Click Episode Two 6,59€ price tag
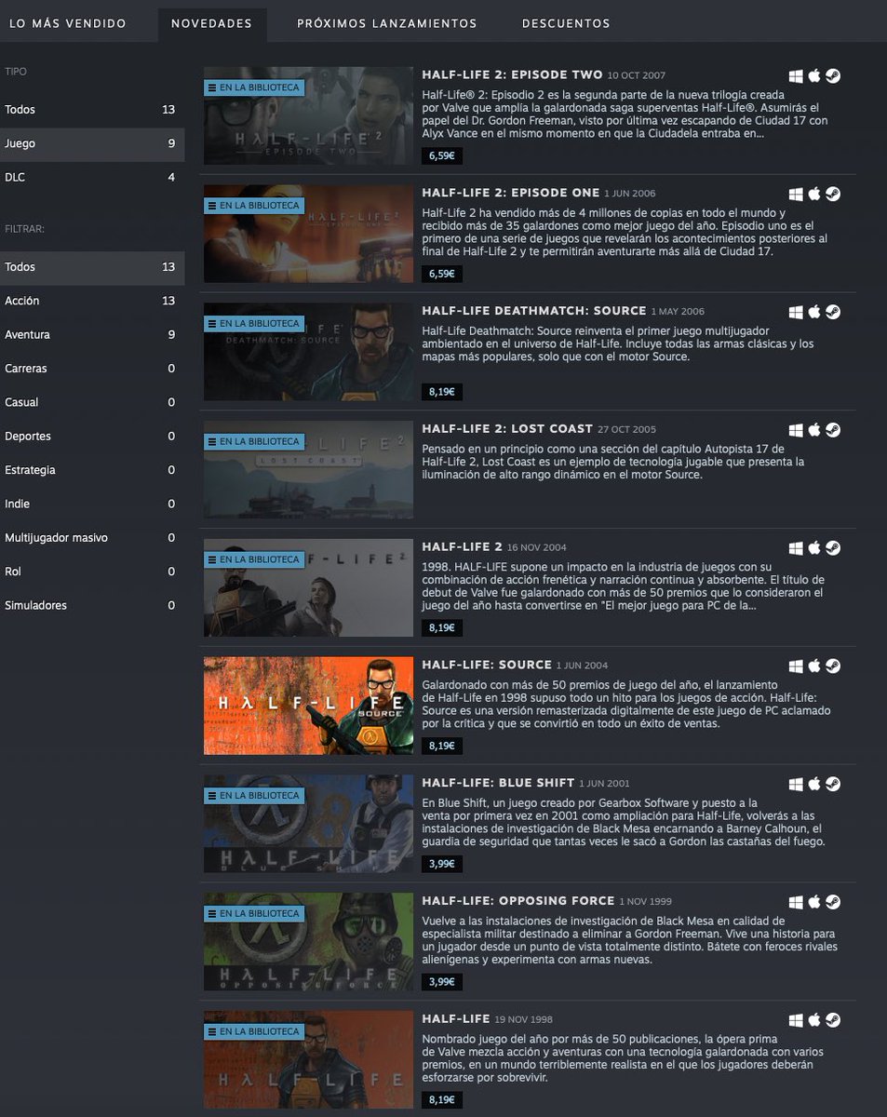This screenshot has height=1117, width=887. pos(442,155)
